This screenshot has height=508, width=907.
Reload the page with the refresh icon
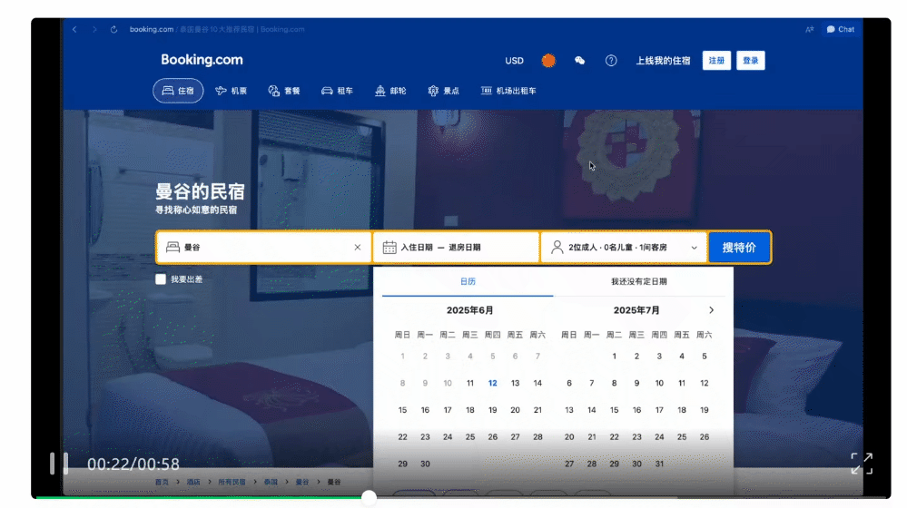pyautogui.click(x=114, y=29)
